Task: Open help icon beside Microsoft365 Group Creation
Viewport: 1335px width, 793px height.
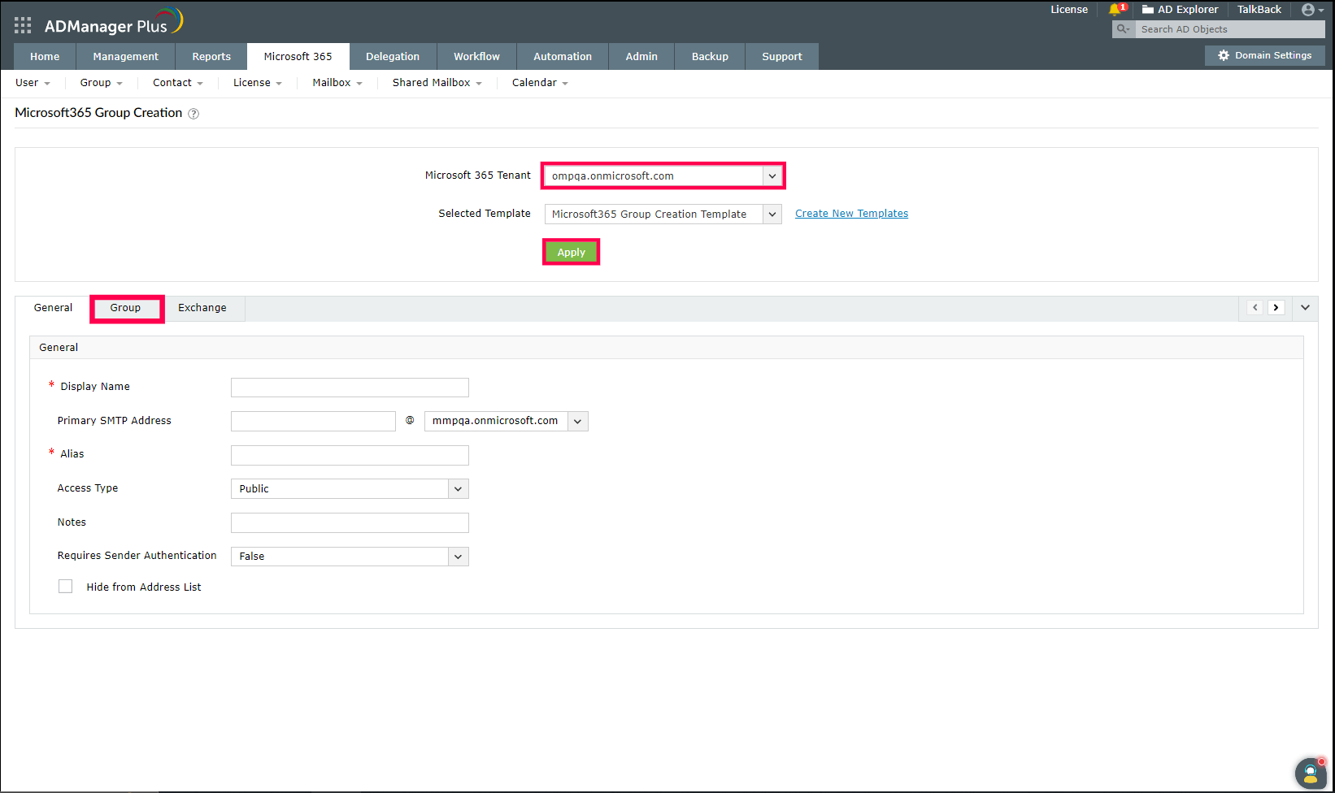Action: pos(194,114)
